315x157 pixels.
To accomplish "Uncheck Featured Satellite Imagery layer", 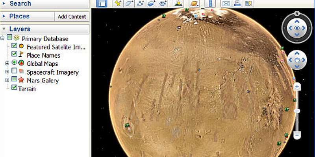I will (14, 47).
